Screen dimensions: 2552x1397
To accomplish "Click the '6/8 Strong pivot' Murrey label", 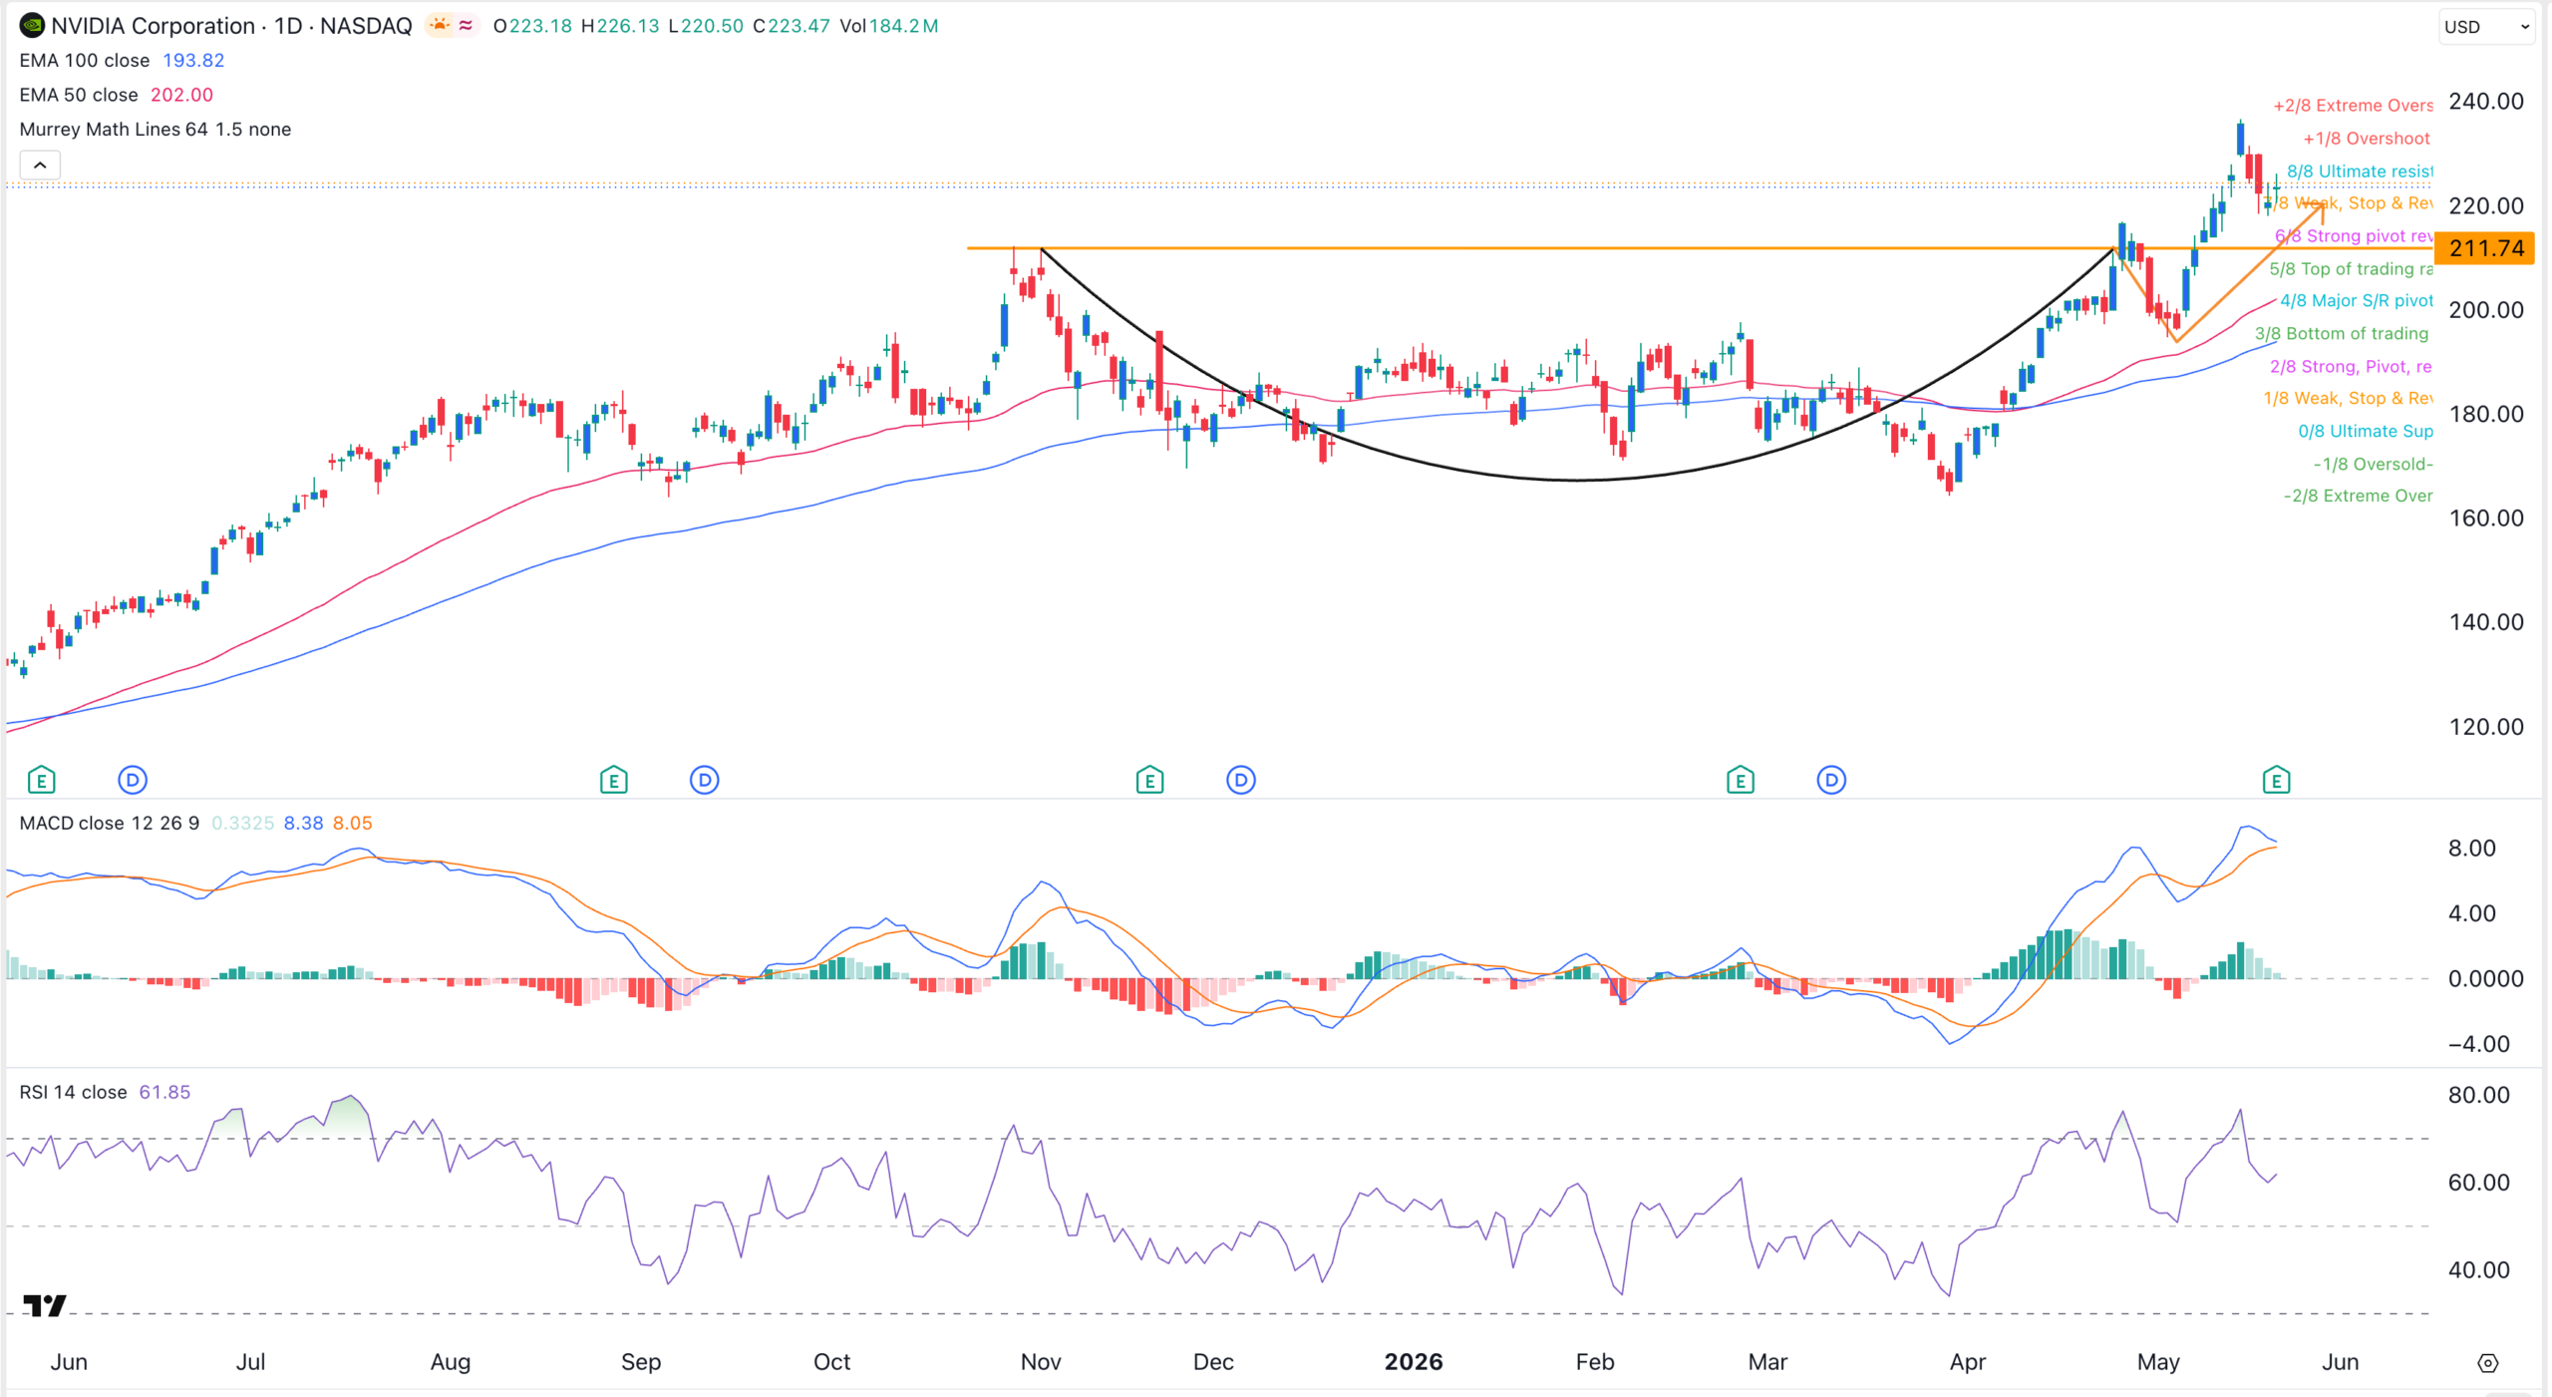I will [2354, 236].
